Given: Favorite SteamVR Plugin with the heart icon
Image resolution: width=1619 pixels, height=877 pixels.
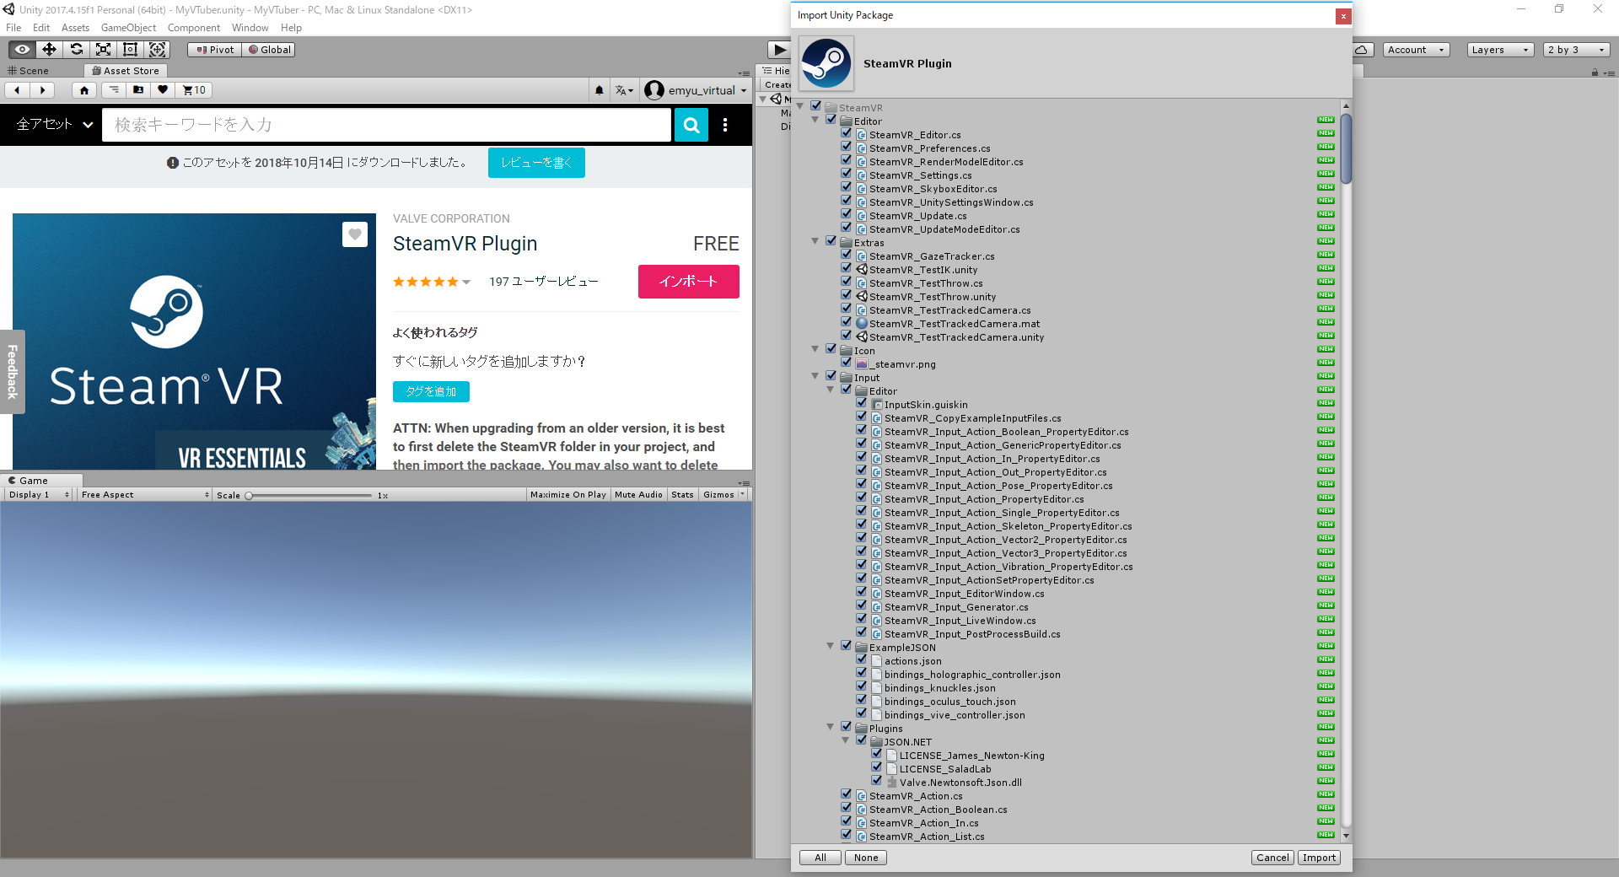Looking at the screenshot, I should coord(354,234).
